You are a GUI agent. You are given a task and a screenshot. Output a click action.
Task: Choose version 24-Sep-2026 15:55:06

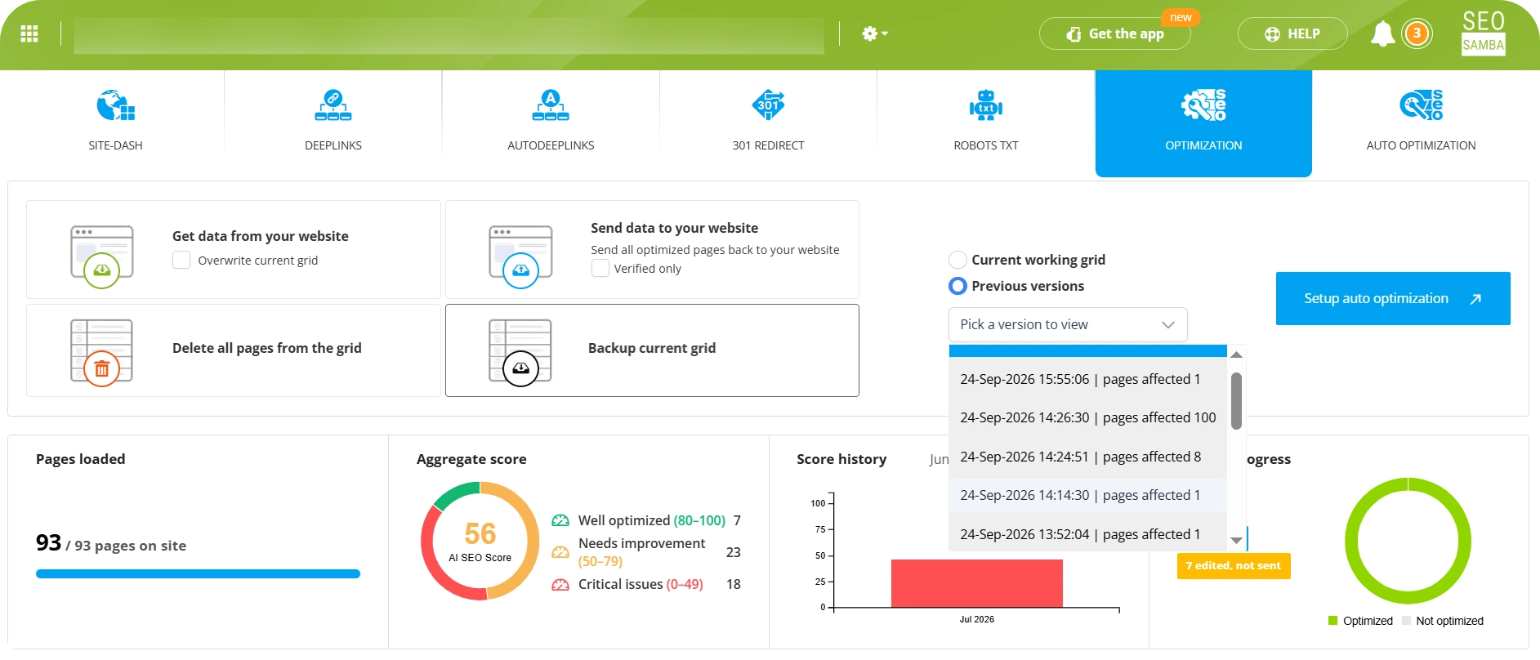1088,379
